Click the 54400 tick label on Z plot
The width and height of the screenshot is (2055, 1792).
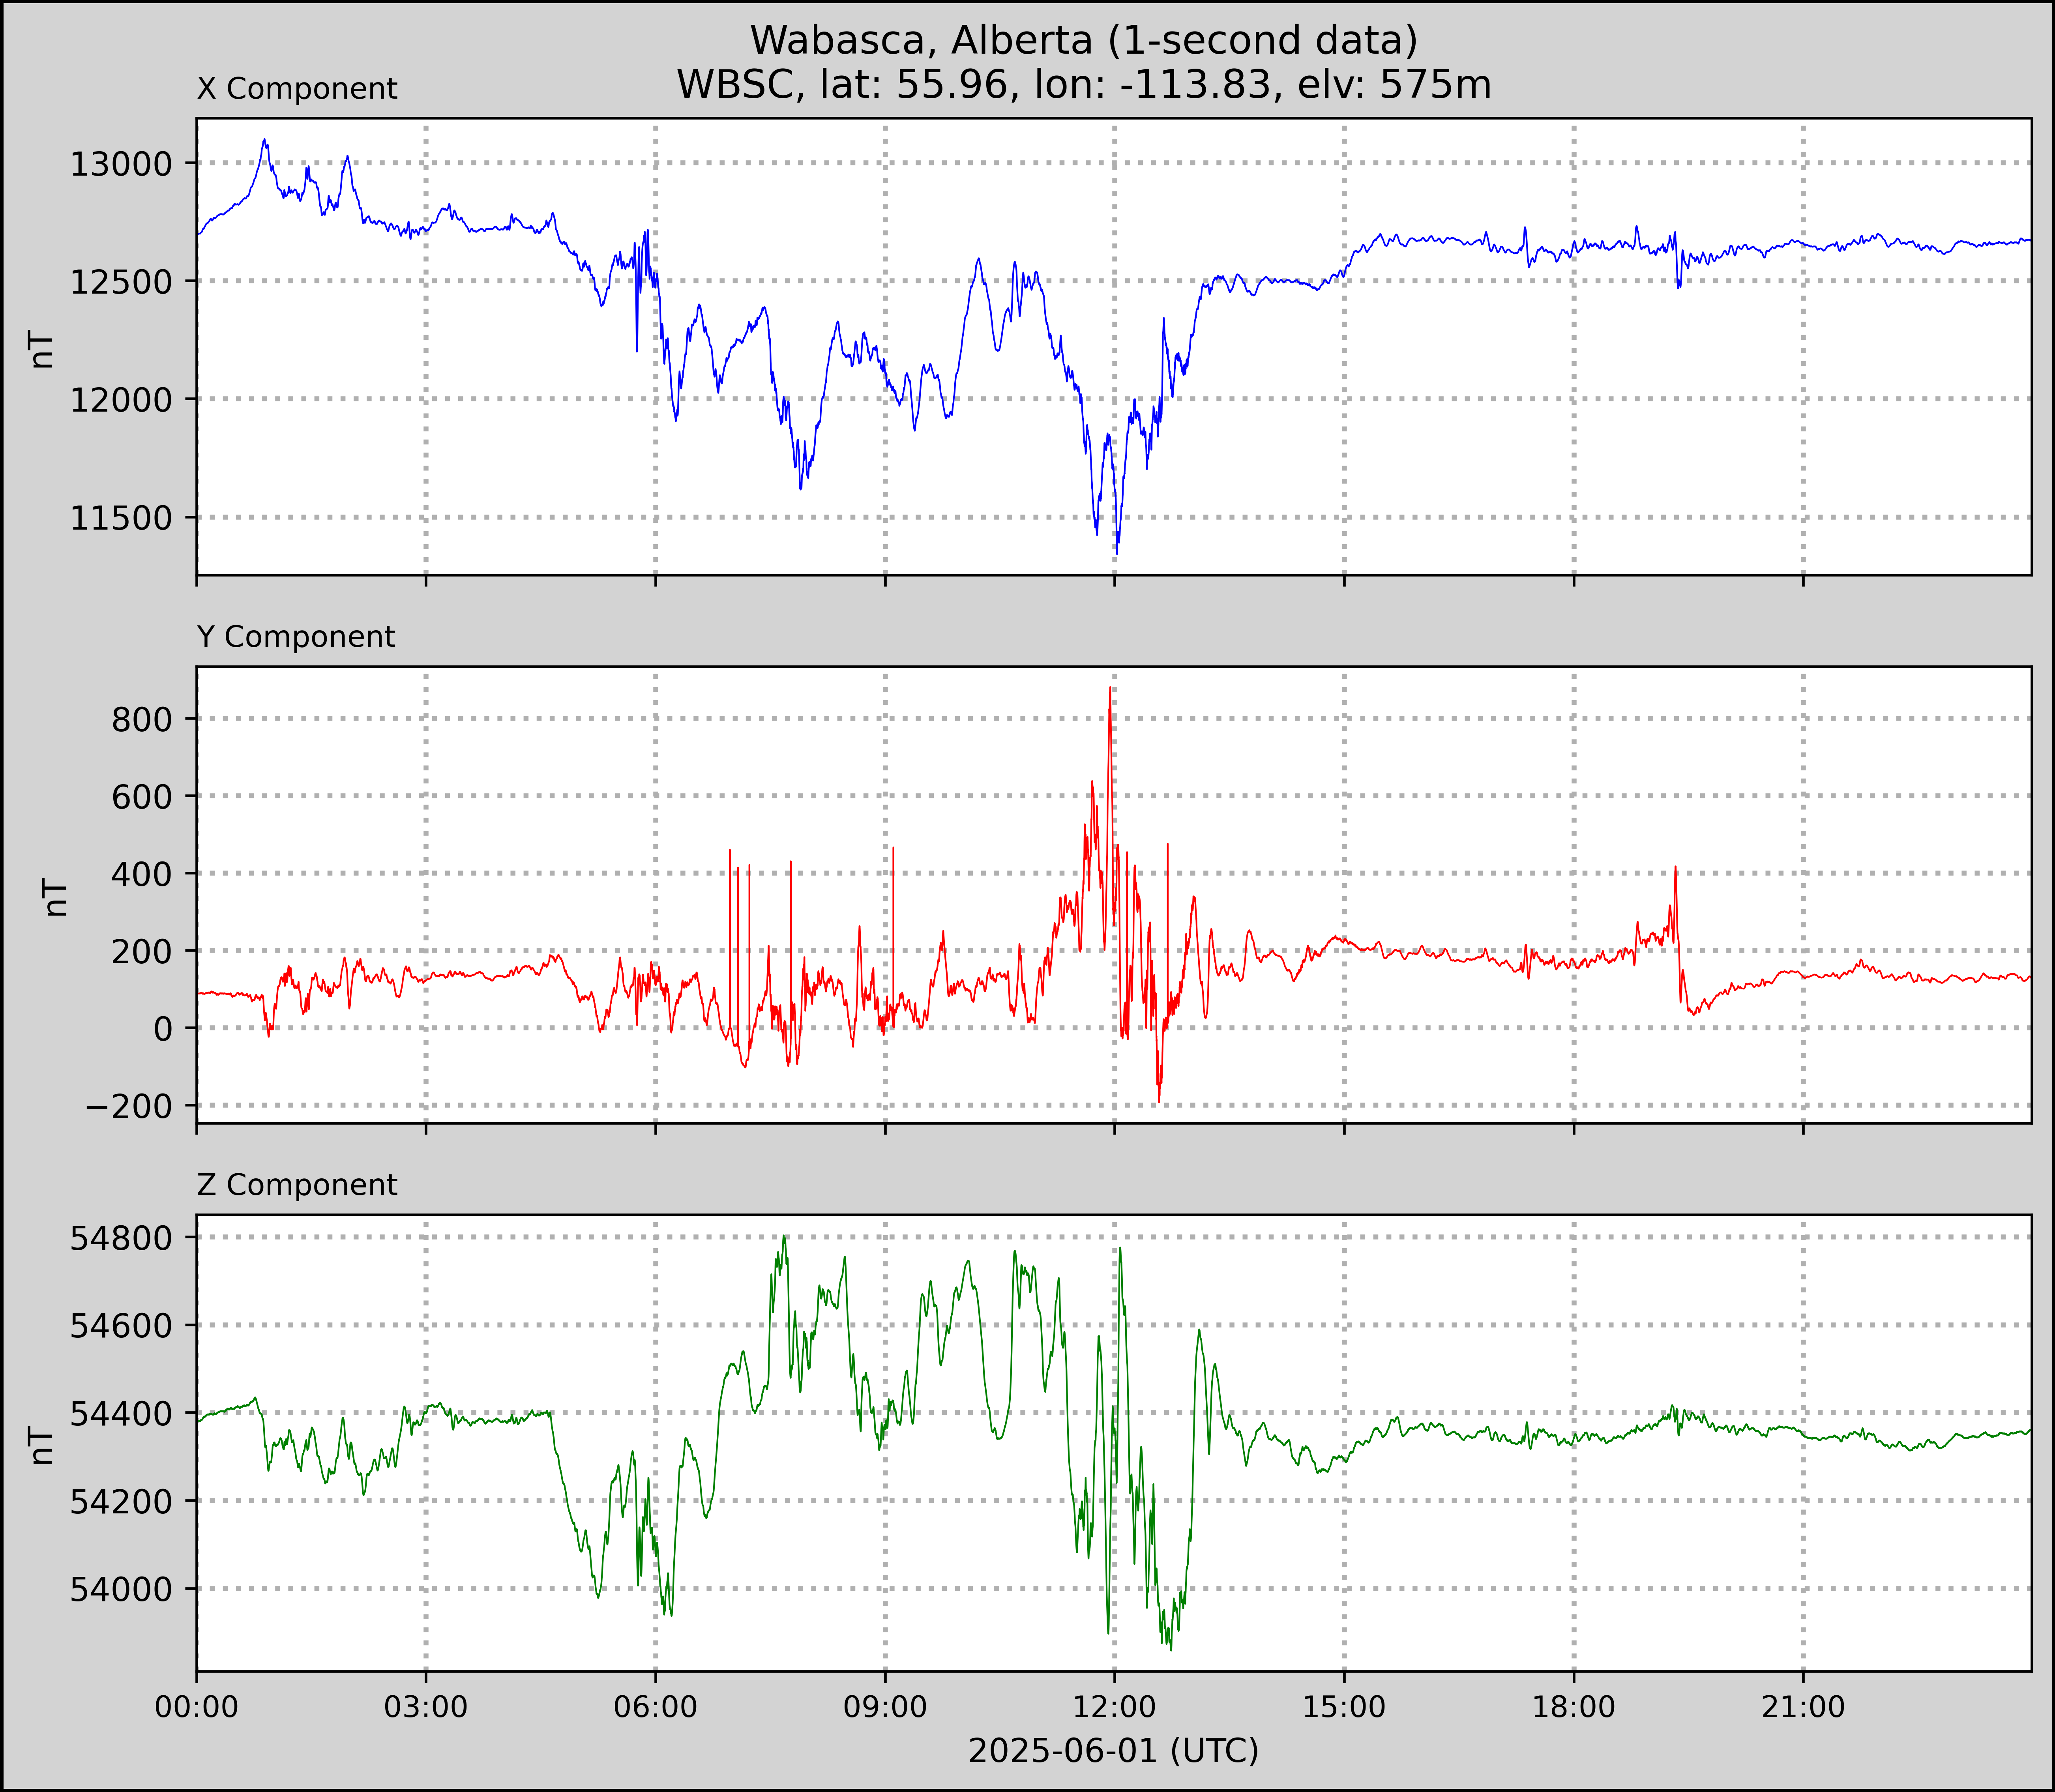point(121,1414)
